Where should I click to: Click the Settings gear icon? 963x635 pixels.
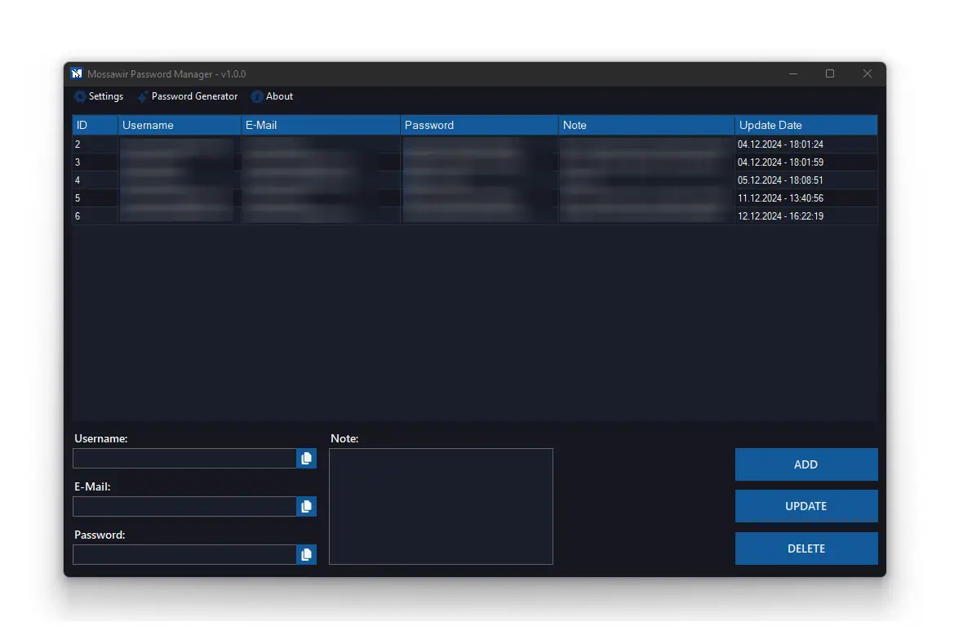click(x=79, y=96)
